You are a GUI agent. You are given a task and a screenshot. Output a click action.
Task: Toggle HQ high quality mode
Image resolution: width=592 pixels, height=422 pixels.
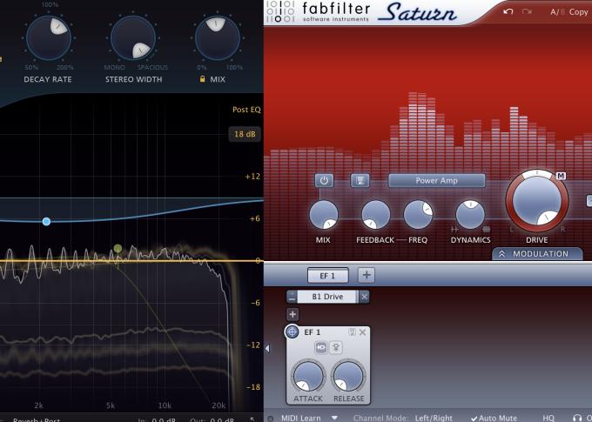(x=548, y=418)
